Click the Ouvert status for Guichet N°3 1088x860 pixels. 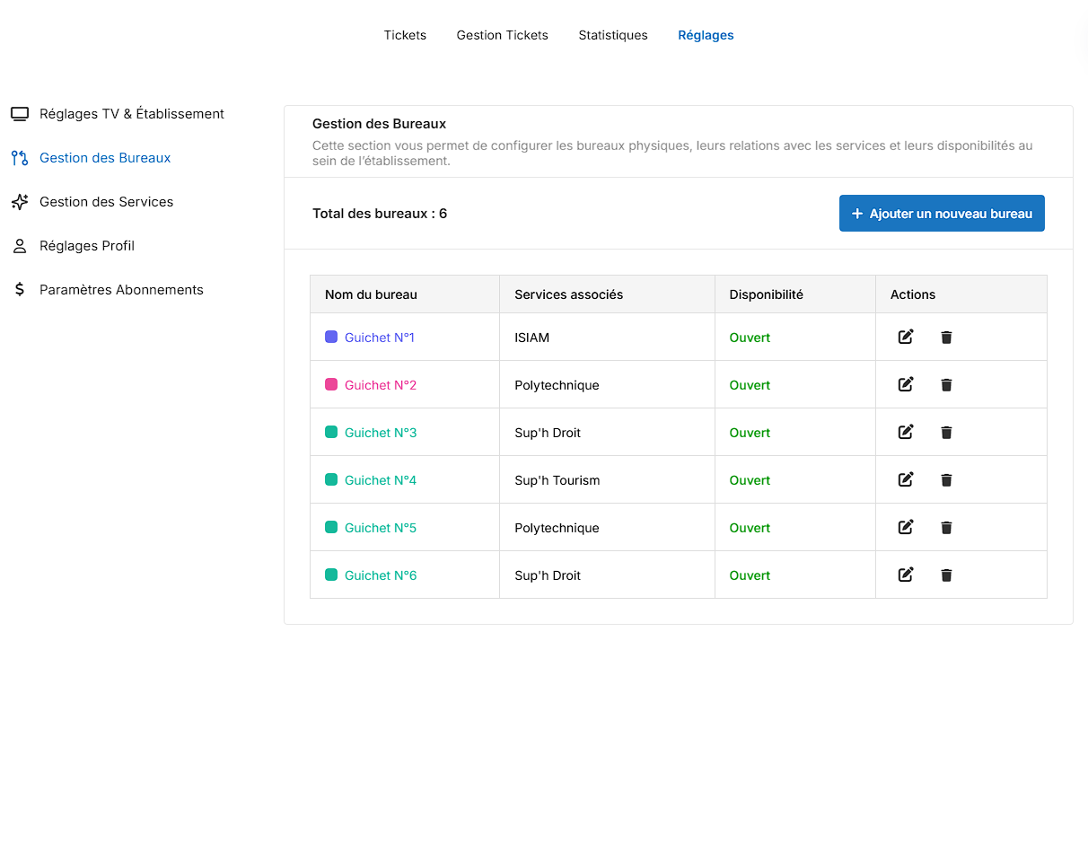(750, 433)
